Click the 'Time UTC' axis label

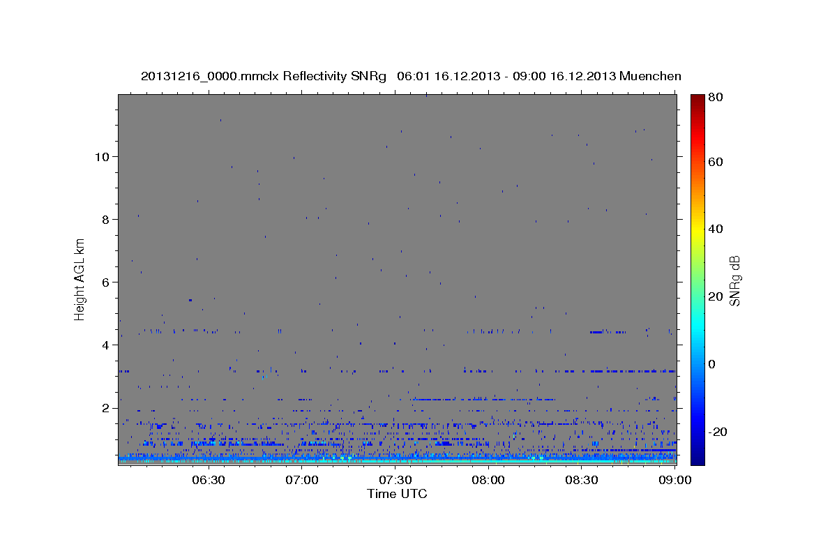(397, 494)
